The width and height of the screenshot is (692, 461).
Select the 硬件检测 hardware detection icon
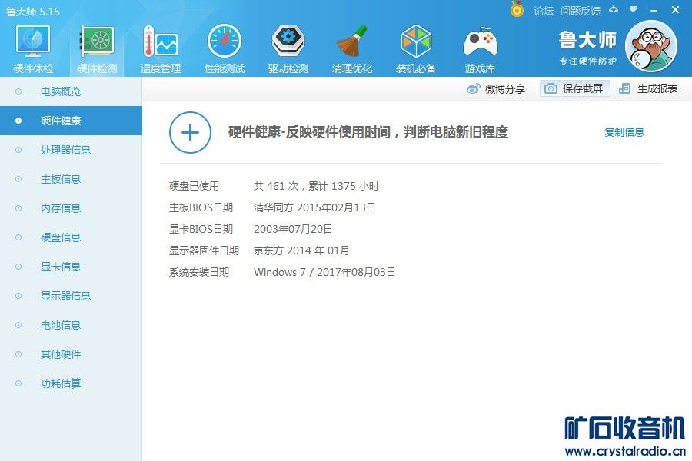pyautogui.click(x=97, y=49)
